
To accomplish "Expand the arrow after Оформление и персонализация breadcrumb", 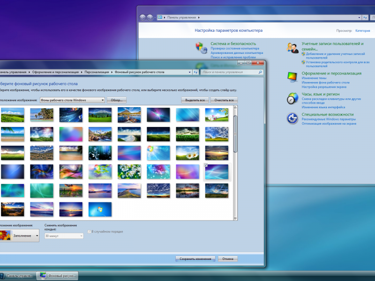I will point(82,72).
